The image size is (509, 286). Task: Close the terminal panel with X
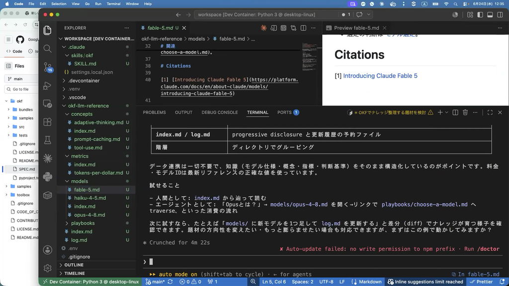pos(500,113)
